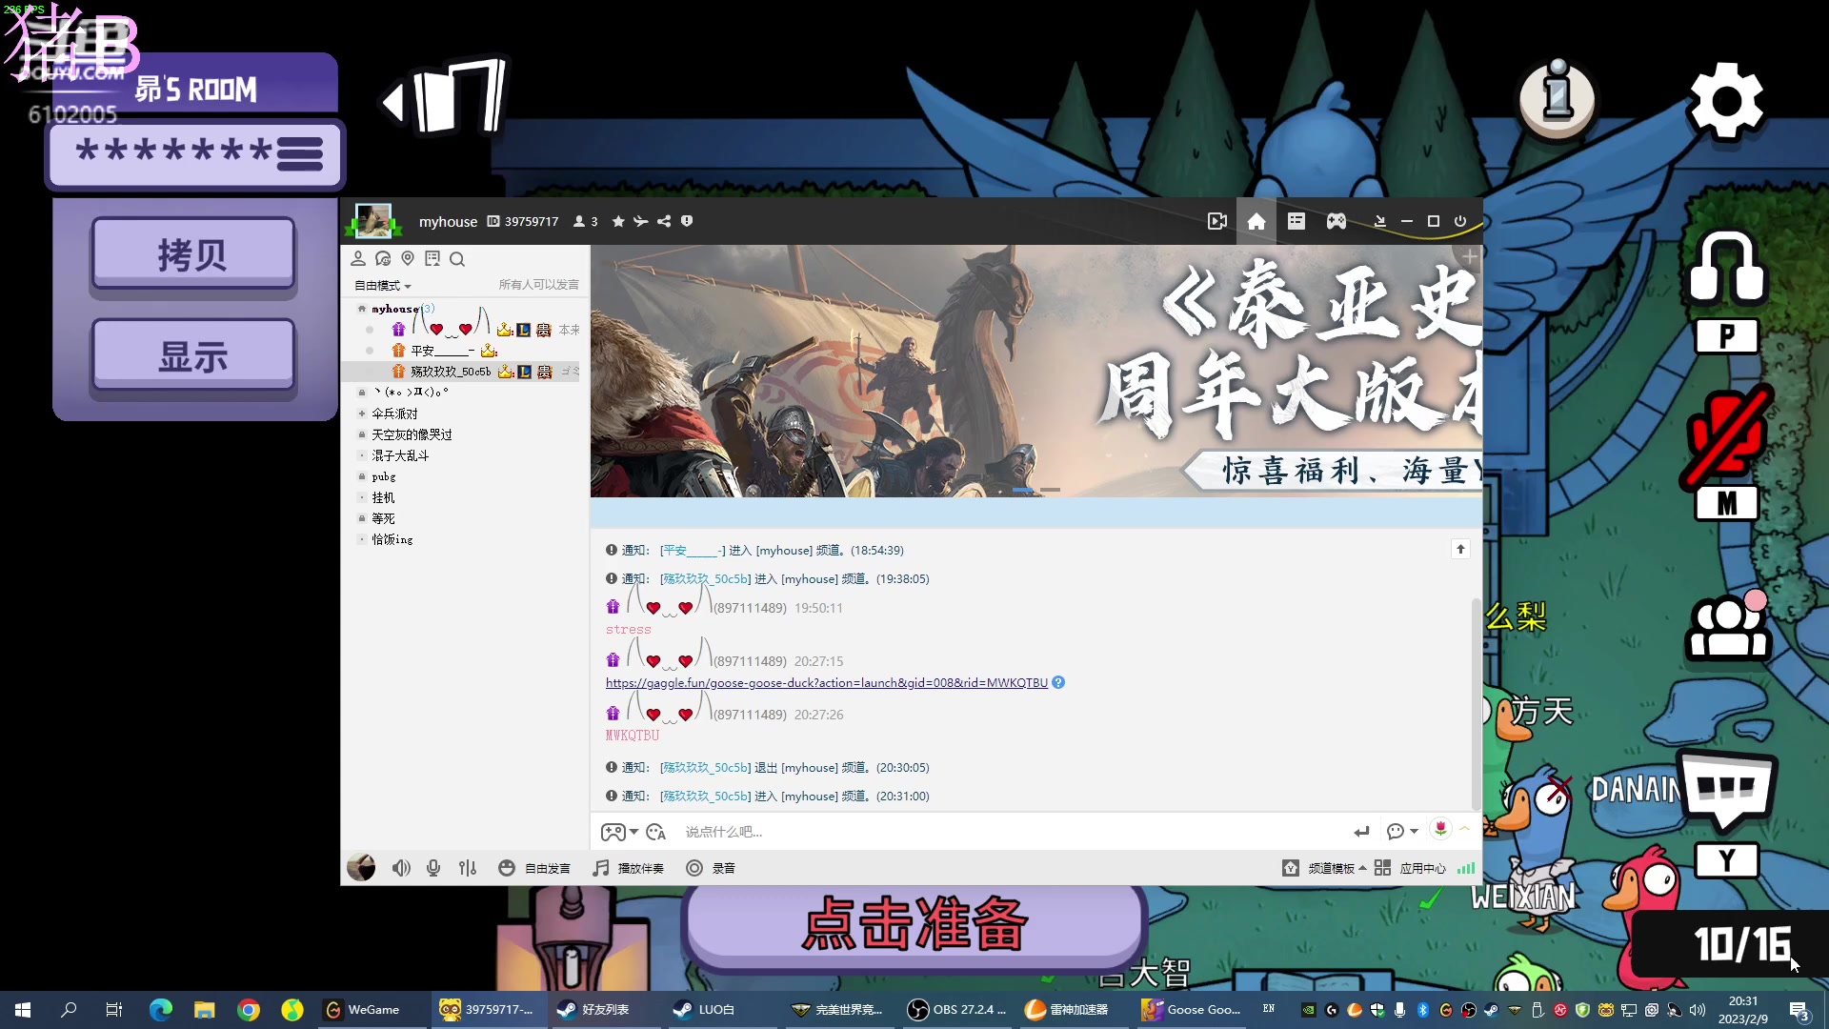Image resolution: width=1829 pixels, height=1029 pixels.
Task: Send the message with the return arrow icon
Action: 1361,832
